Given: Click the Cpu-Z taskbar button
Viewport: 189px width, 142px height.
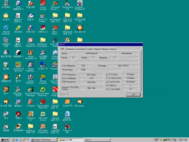Looking at the screenshot, I should tap(97, 140).
